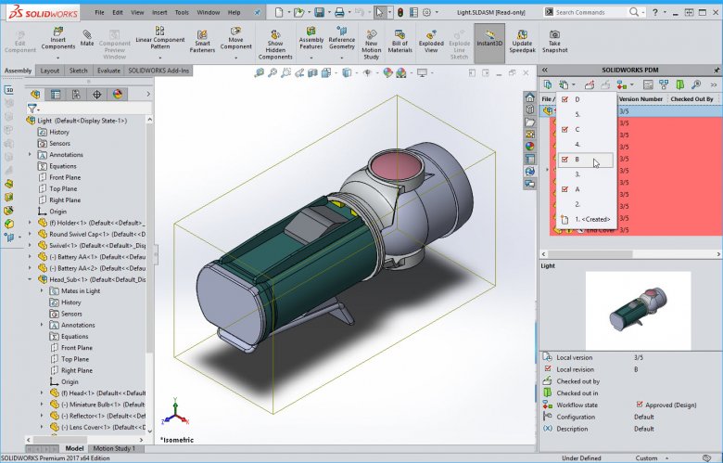This screenshot has width=723, height=463.
Task: Click the New document icon
Action: 279,12
